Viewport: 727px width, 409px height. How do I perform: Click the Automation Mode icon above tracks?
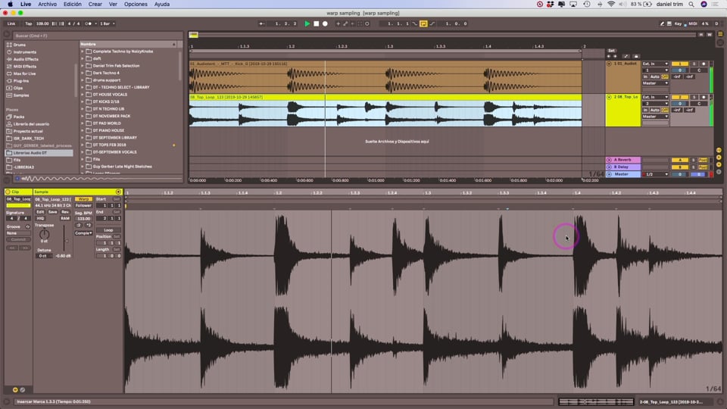point(626,56)
